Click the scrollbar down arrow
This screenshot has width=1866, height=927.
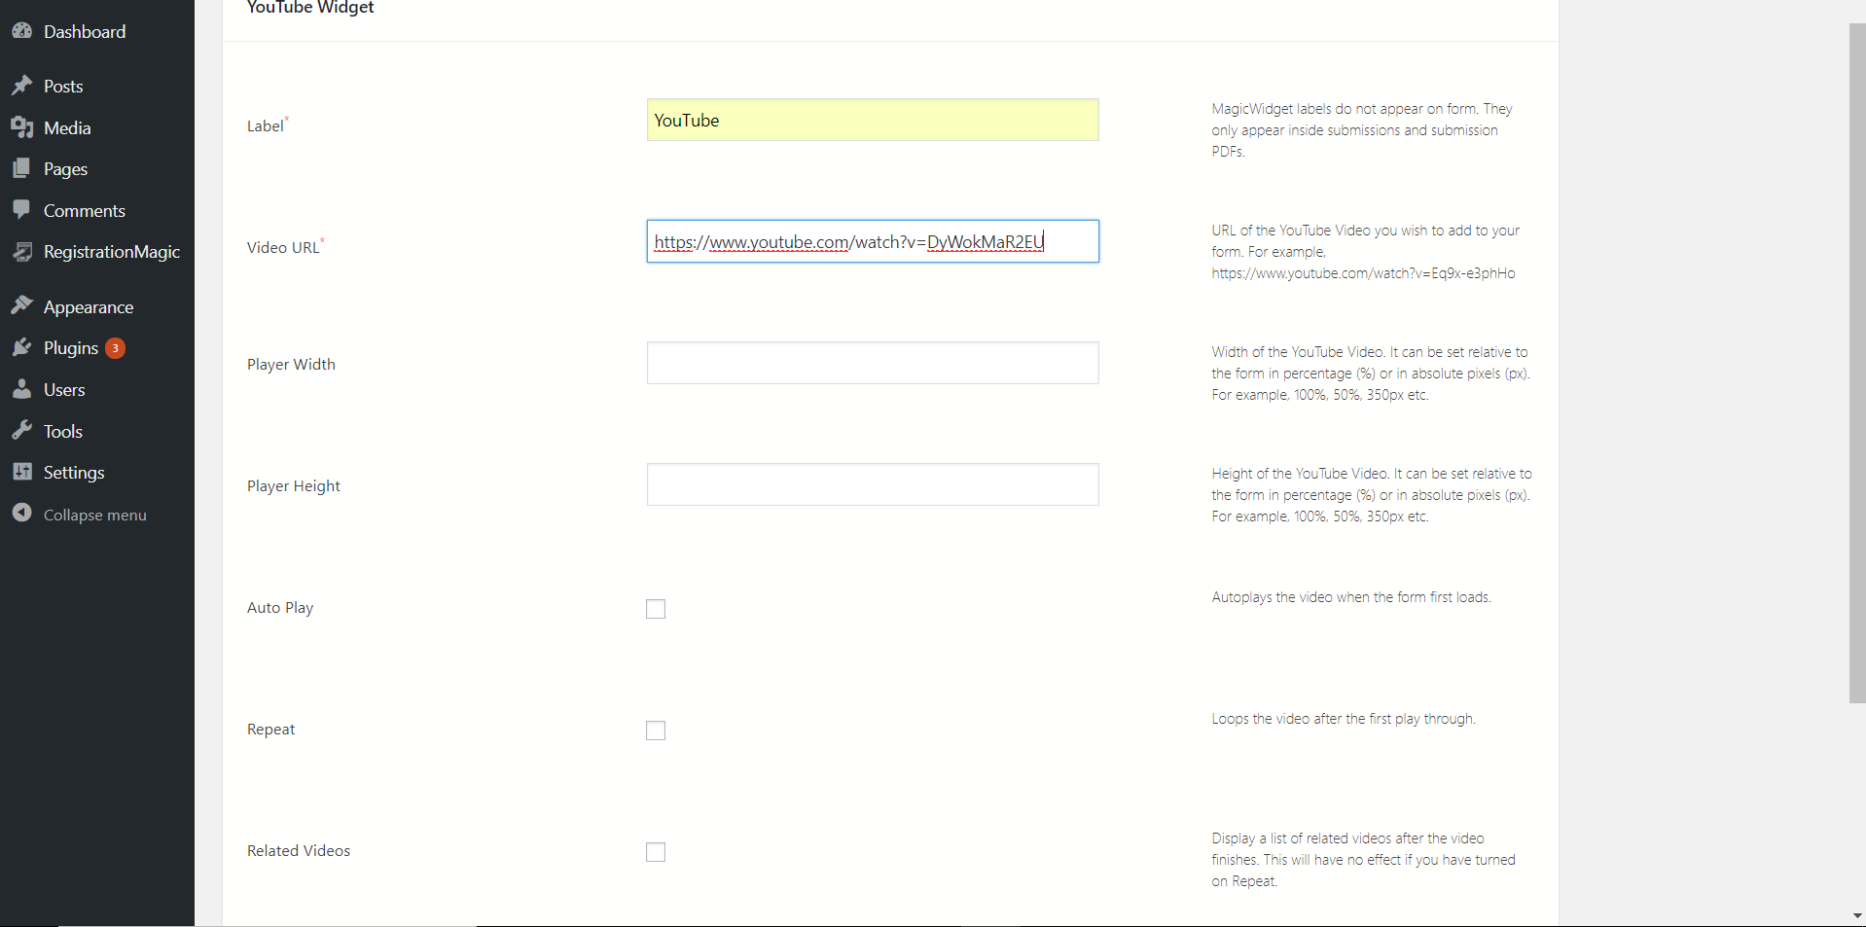coord(1855,915)
